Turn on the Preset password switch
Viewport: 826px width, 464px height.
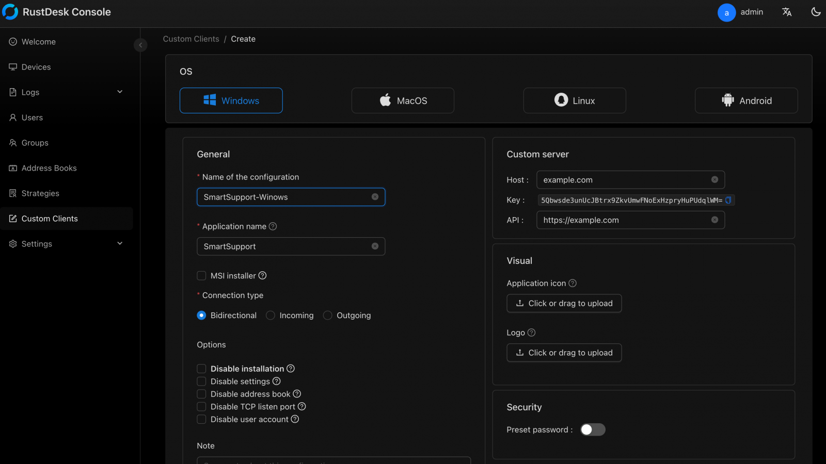pos(592,429)
